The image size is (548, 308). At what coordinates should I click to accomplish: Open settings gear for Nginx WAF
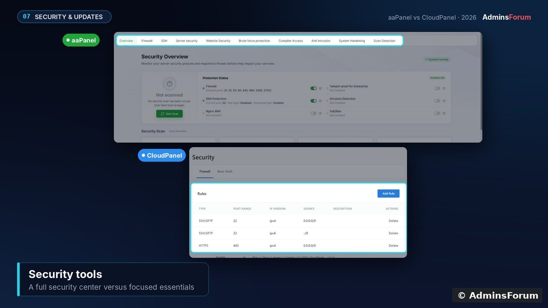[x=320, y=113]
